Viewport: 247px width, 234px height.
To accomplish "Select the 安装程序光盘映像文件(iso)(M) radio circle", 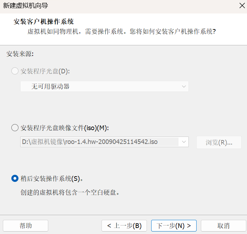I will click(15, 128).
